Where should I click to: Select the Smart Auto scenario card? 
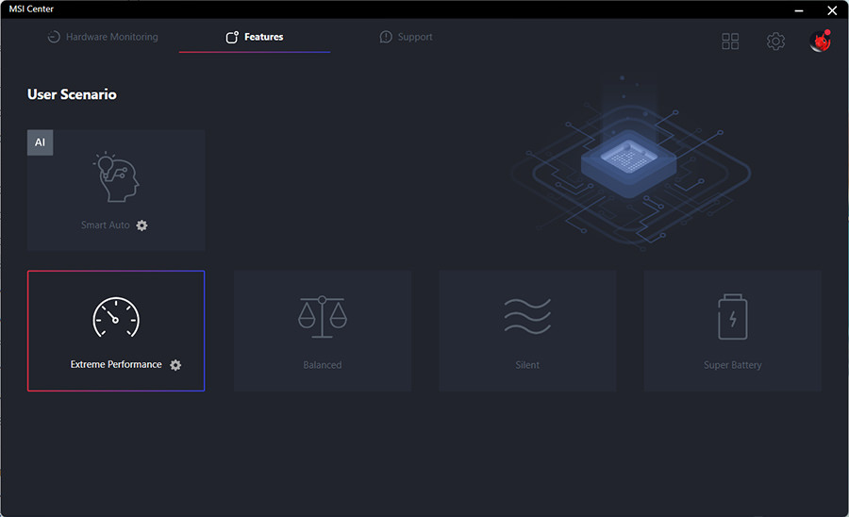tap(116, 190)
